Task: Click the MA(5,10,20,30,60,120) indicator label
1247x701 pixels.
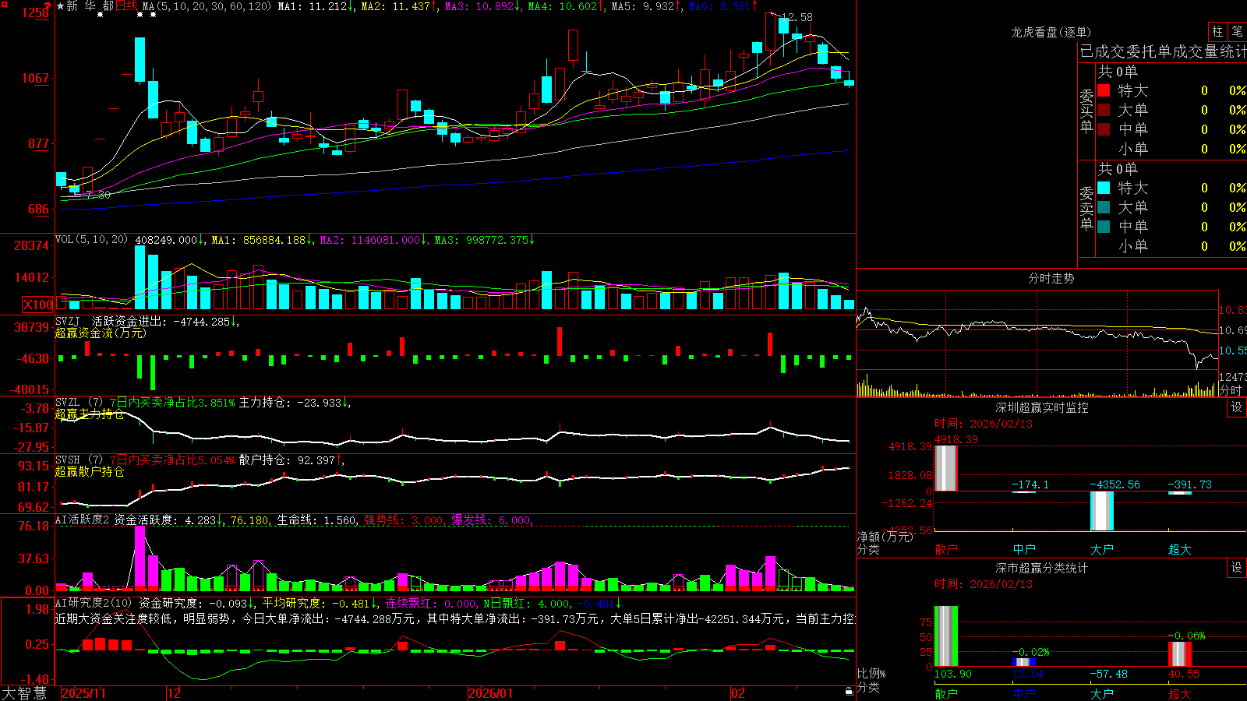Action: coord(207,6)
